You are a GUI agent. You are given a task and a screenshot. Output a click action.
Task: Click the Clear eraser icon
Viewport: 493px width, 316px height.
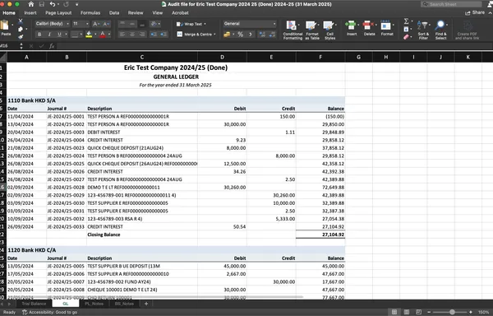click(406, 37)
